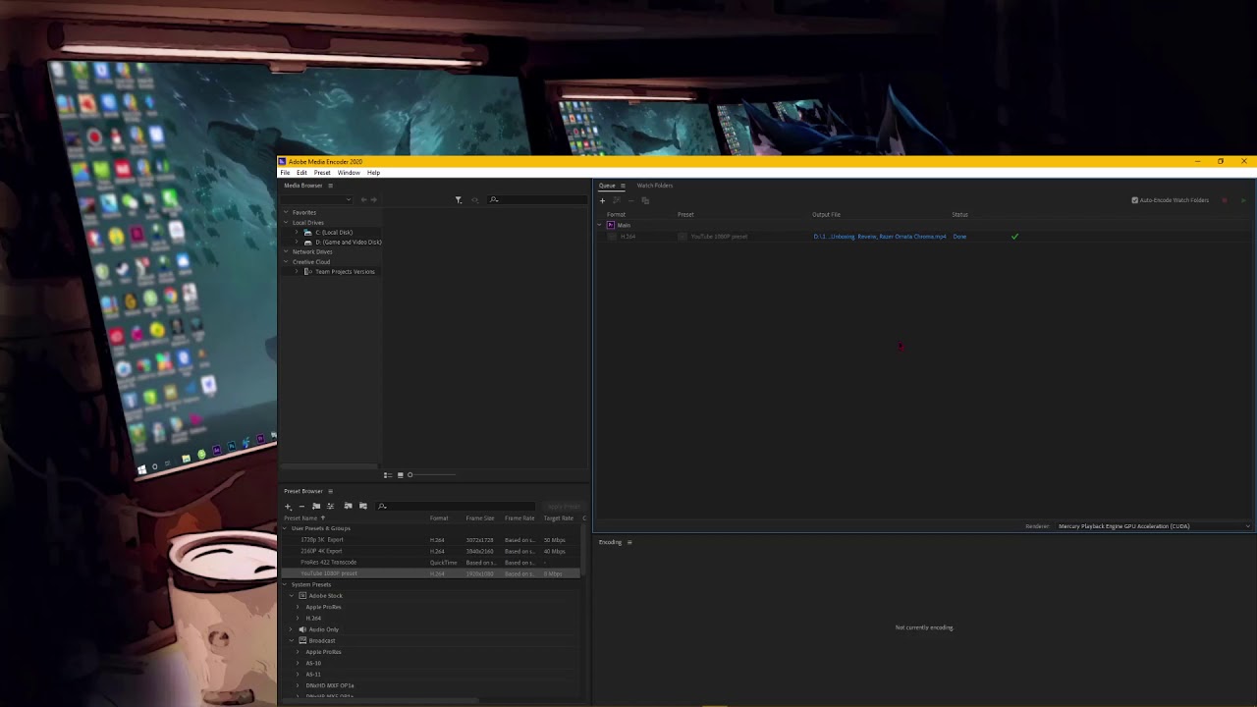
Task: Click the Apply Preset button
Action: coord(564,507)
